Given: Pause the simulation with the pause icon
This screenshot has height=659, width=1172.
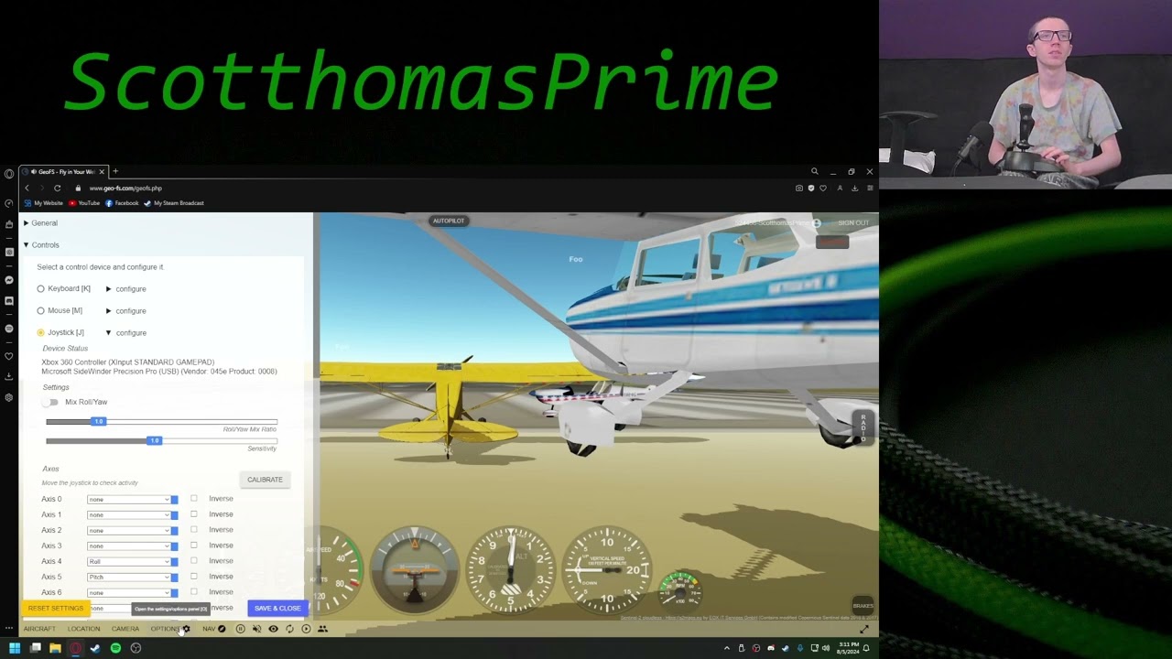Looking at the screenshot, I should tap(241, 629).
